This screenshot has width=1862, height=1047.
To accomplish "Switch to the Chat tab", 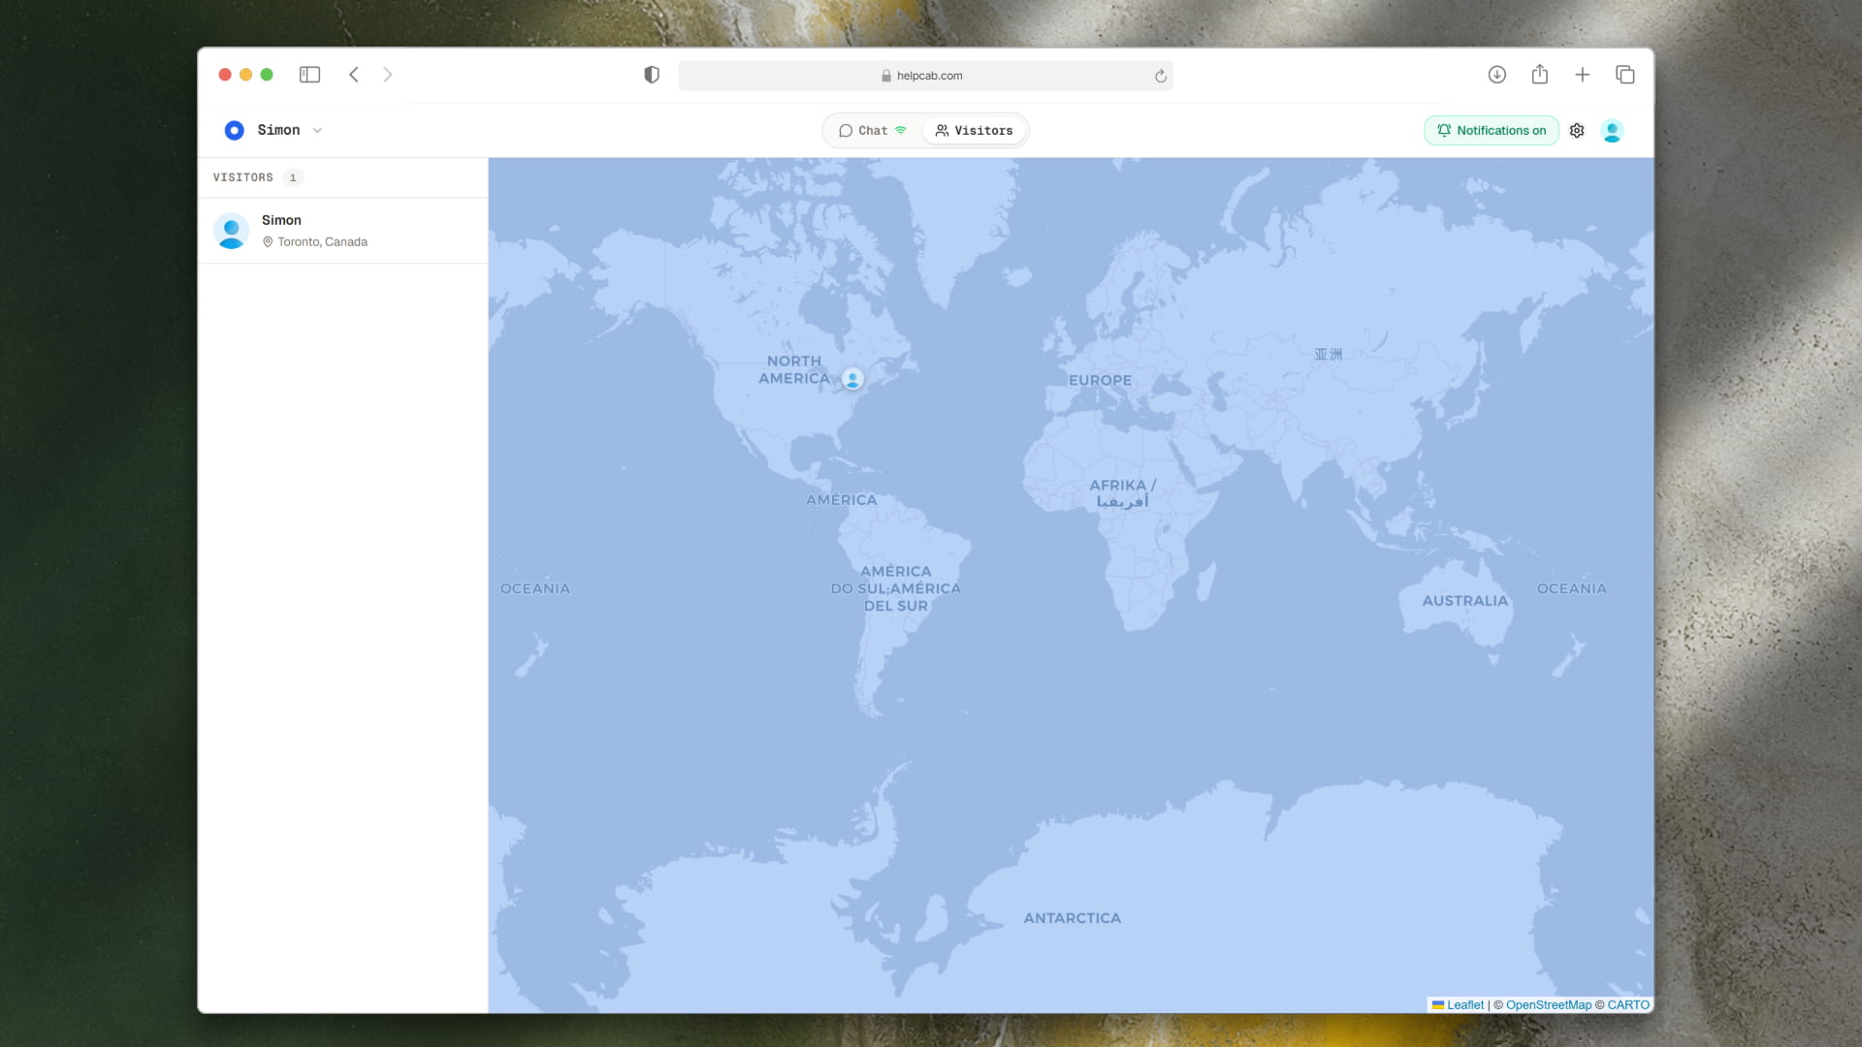I will [x=872, y=130].
